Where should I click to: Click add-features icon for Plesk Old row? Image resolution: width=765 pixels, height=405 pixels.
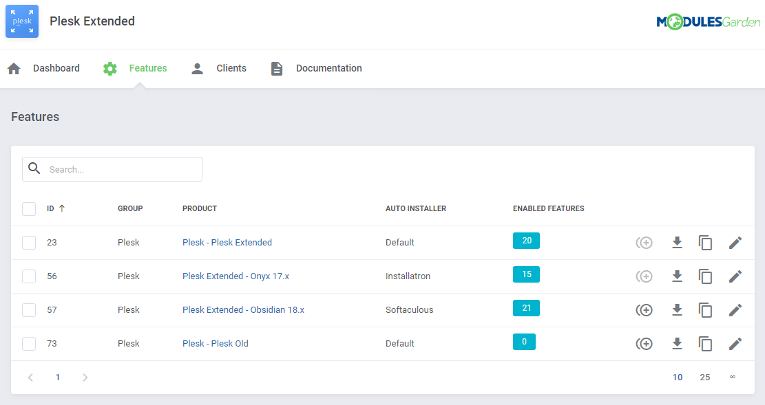[644, 344]
